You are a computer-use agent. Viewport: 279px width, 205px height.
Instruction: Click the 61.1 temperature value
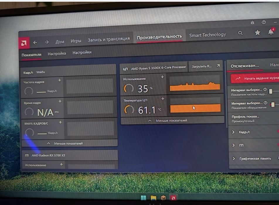(x=147, y=110)
